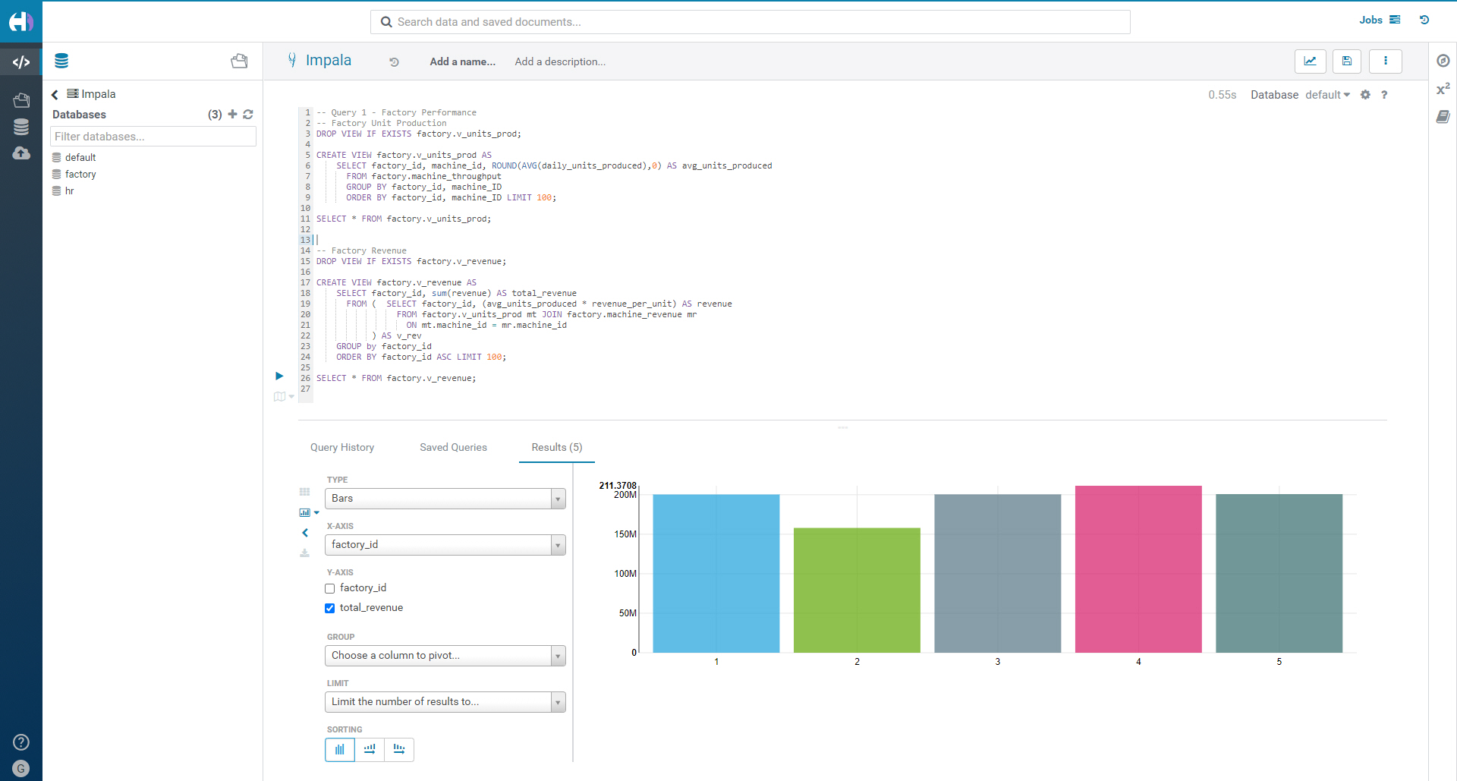Save the query with disk icon
The image size is (1457, 781).
click(x=1347, y=61)
